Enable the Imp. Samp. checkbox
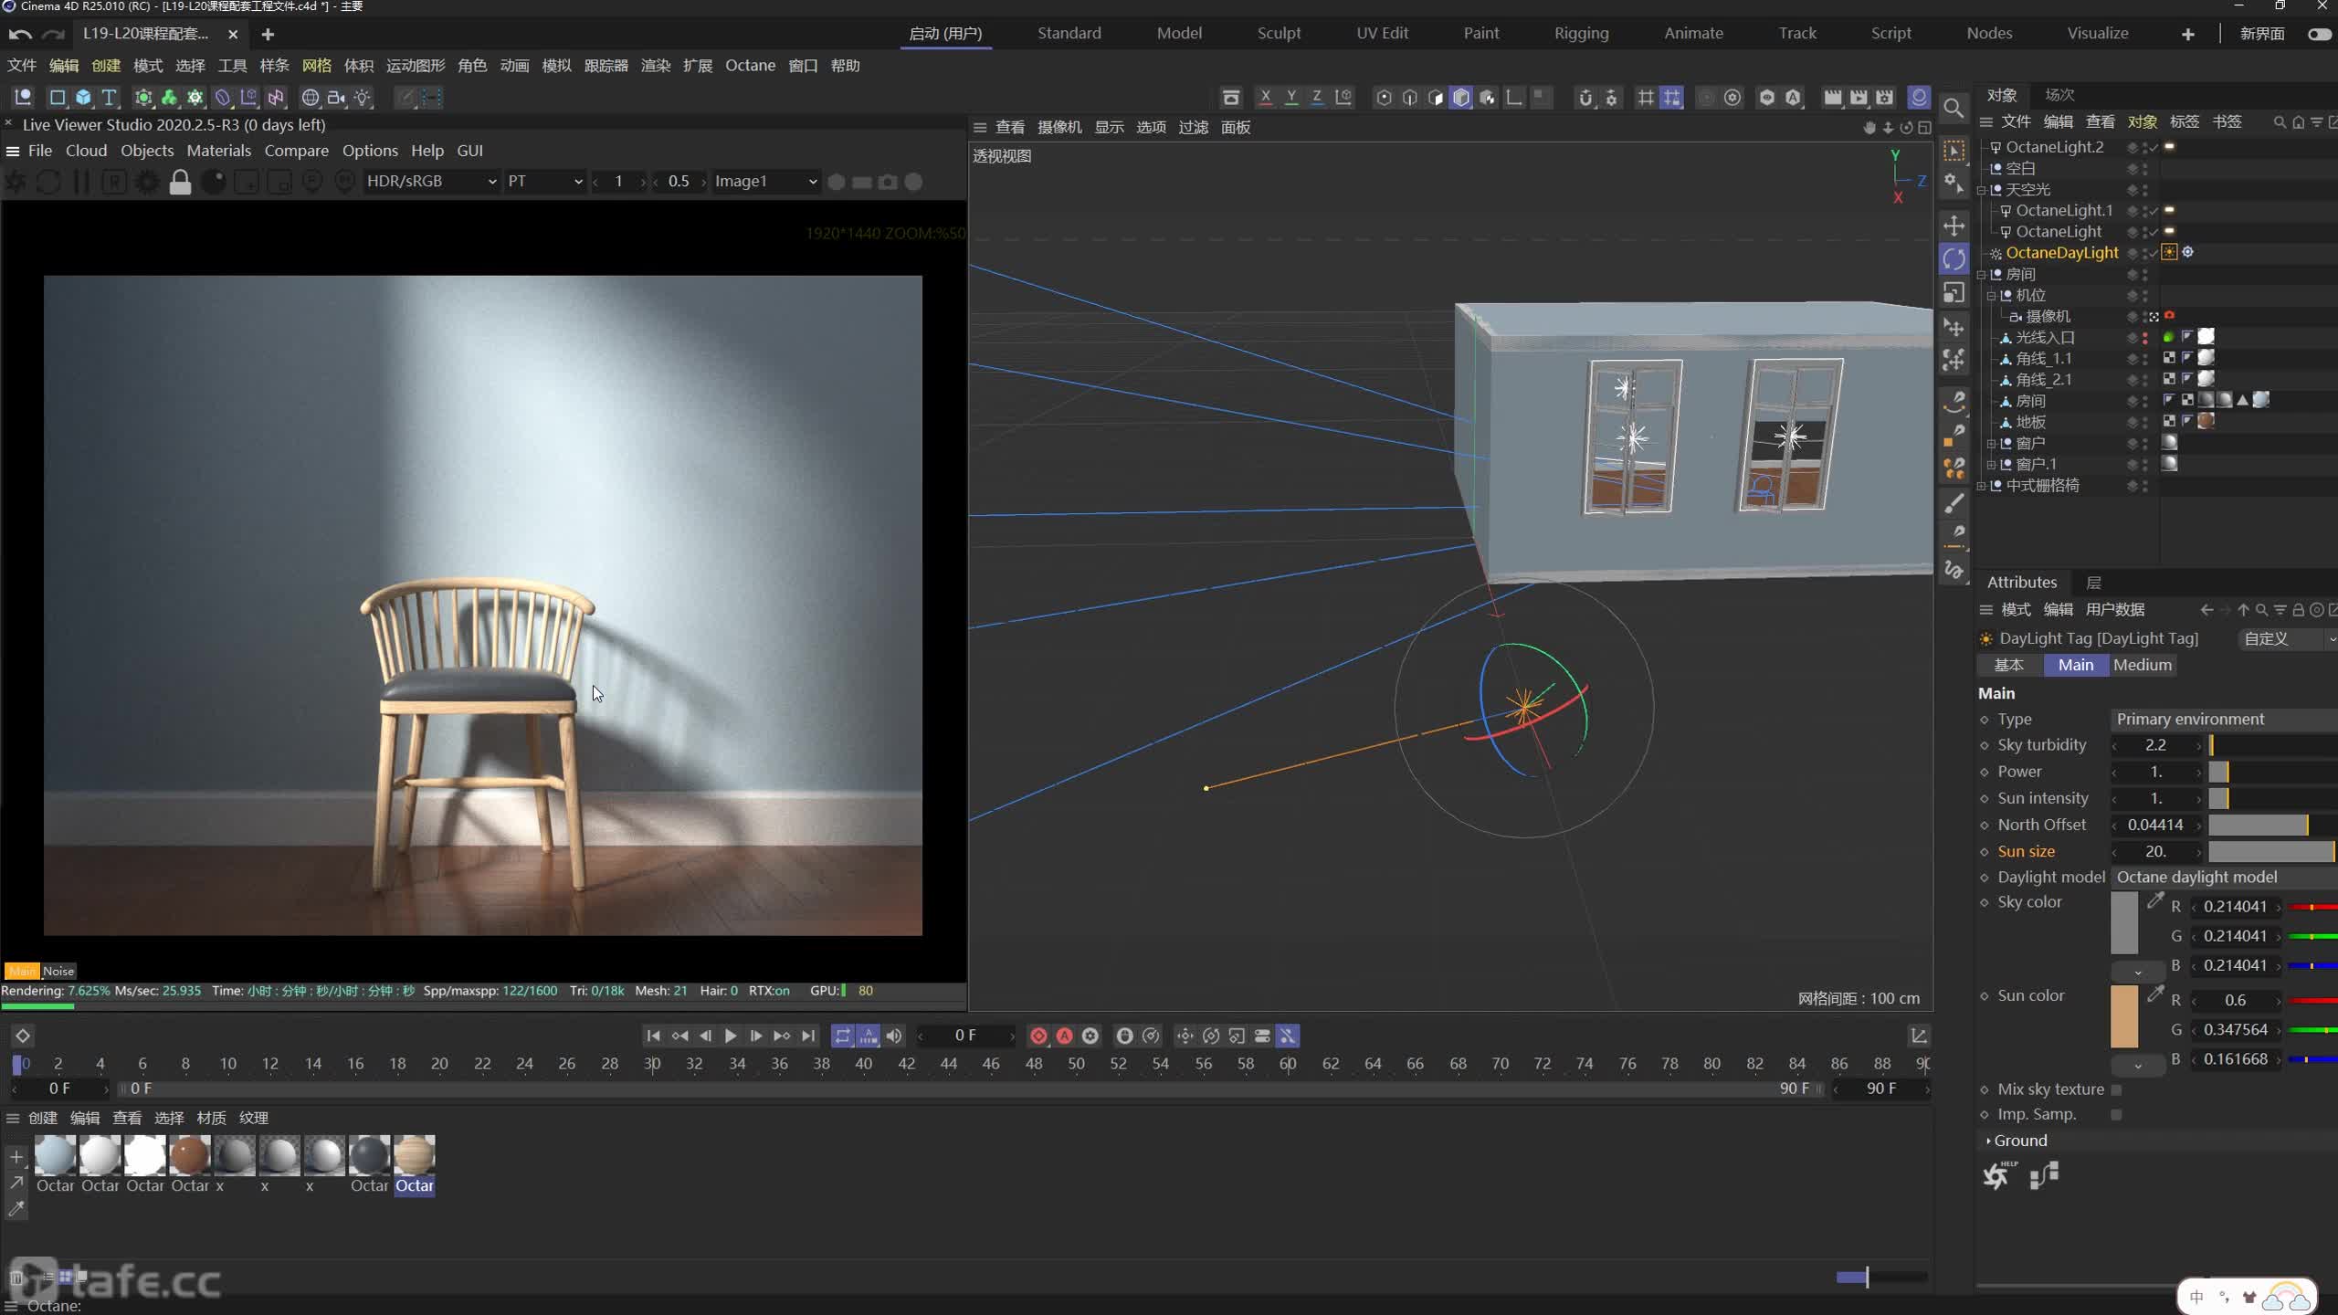The height and width of the screenshot is (1315, 2338). 2116,1114
